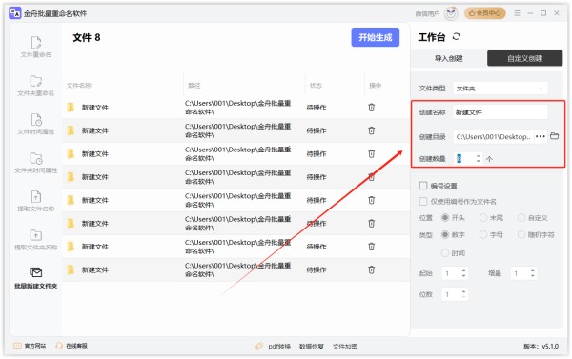The image size is (572, 359).
Task: Open the 文件夹时间属性 sidebar tool
Action: [x=36, y=163]
